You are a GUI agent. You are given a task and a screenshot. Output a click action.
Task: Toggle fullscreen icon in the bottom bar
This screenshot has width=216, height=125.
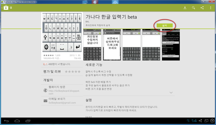pos(206,121)
